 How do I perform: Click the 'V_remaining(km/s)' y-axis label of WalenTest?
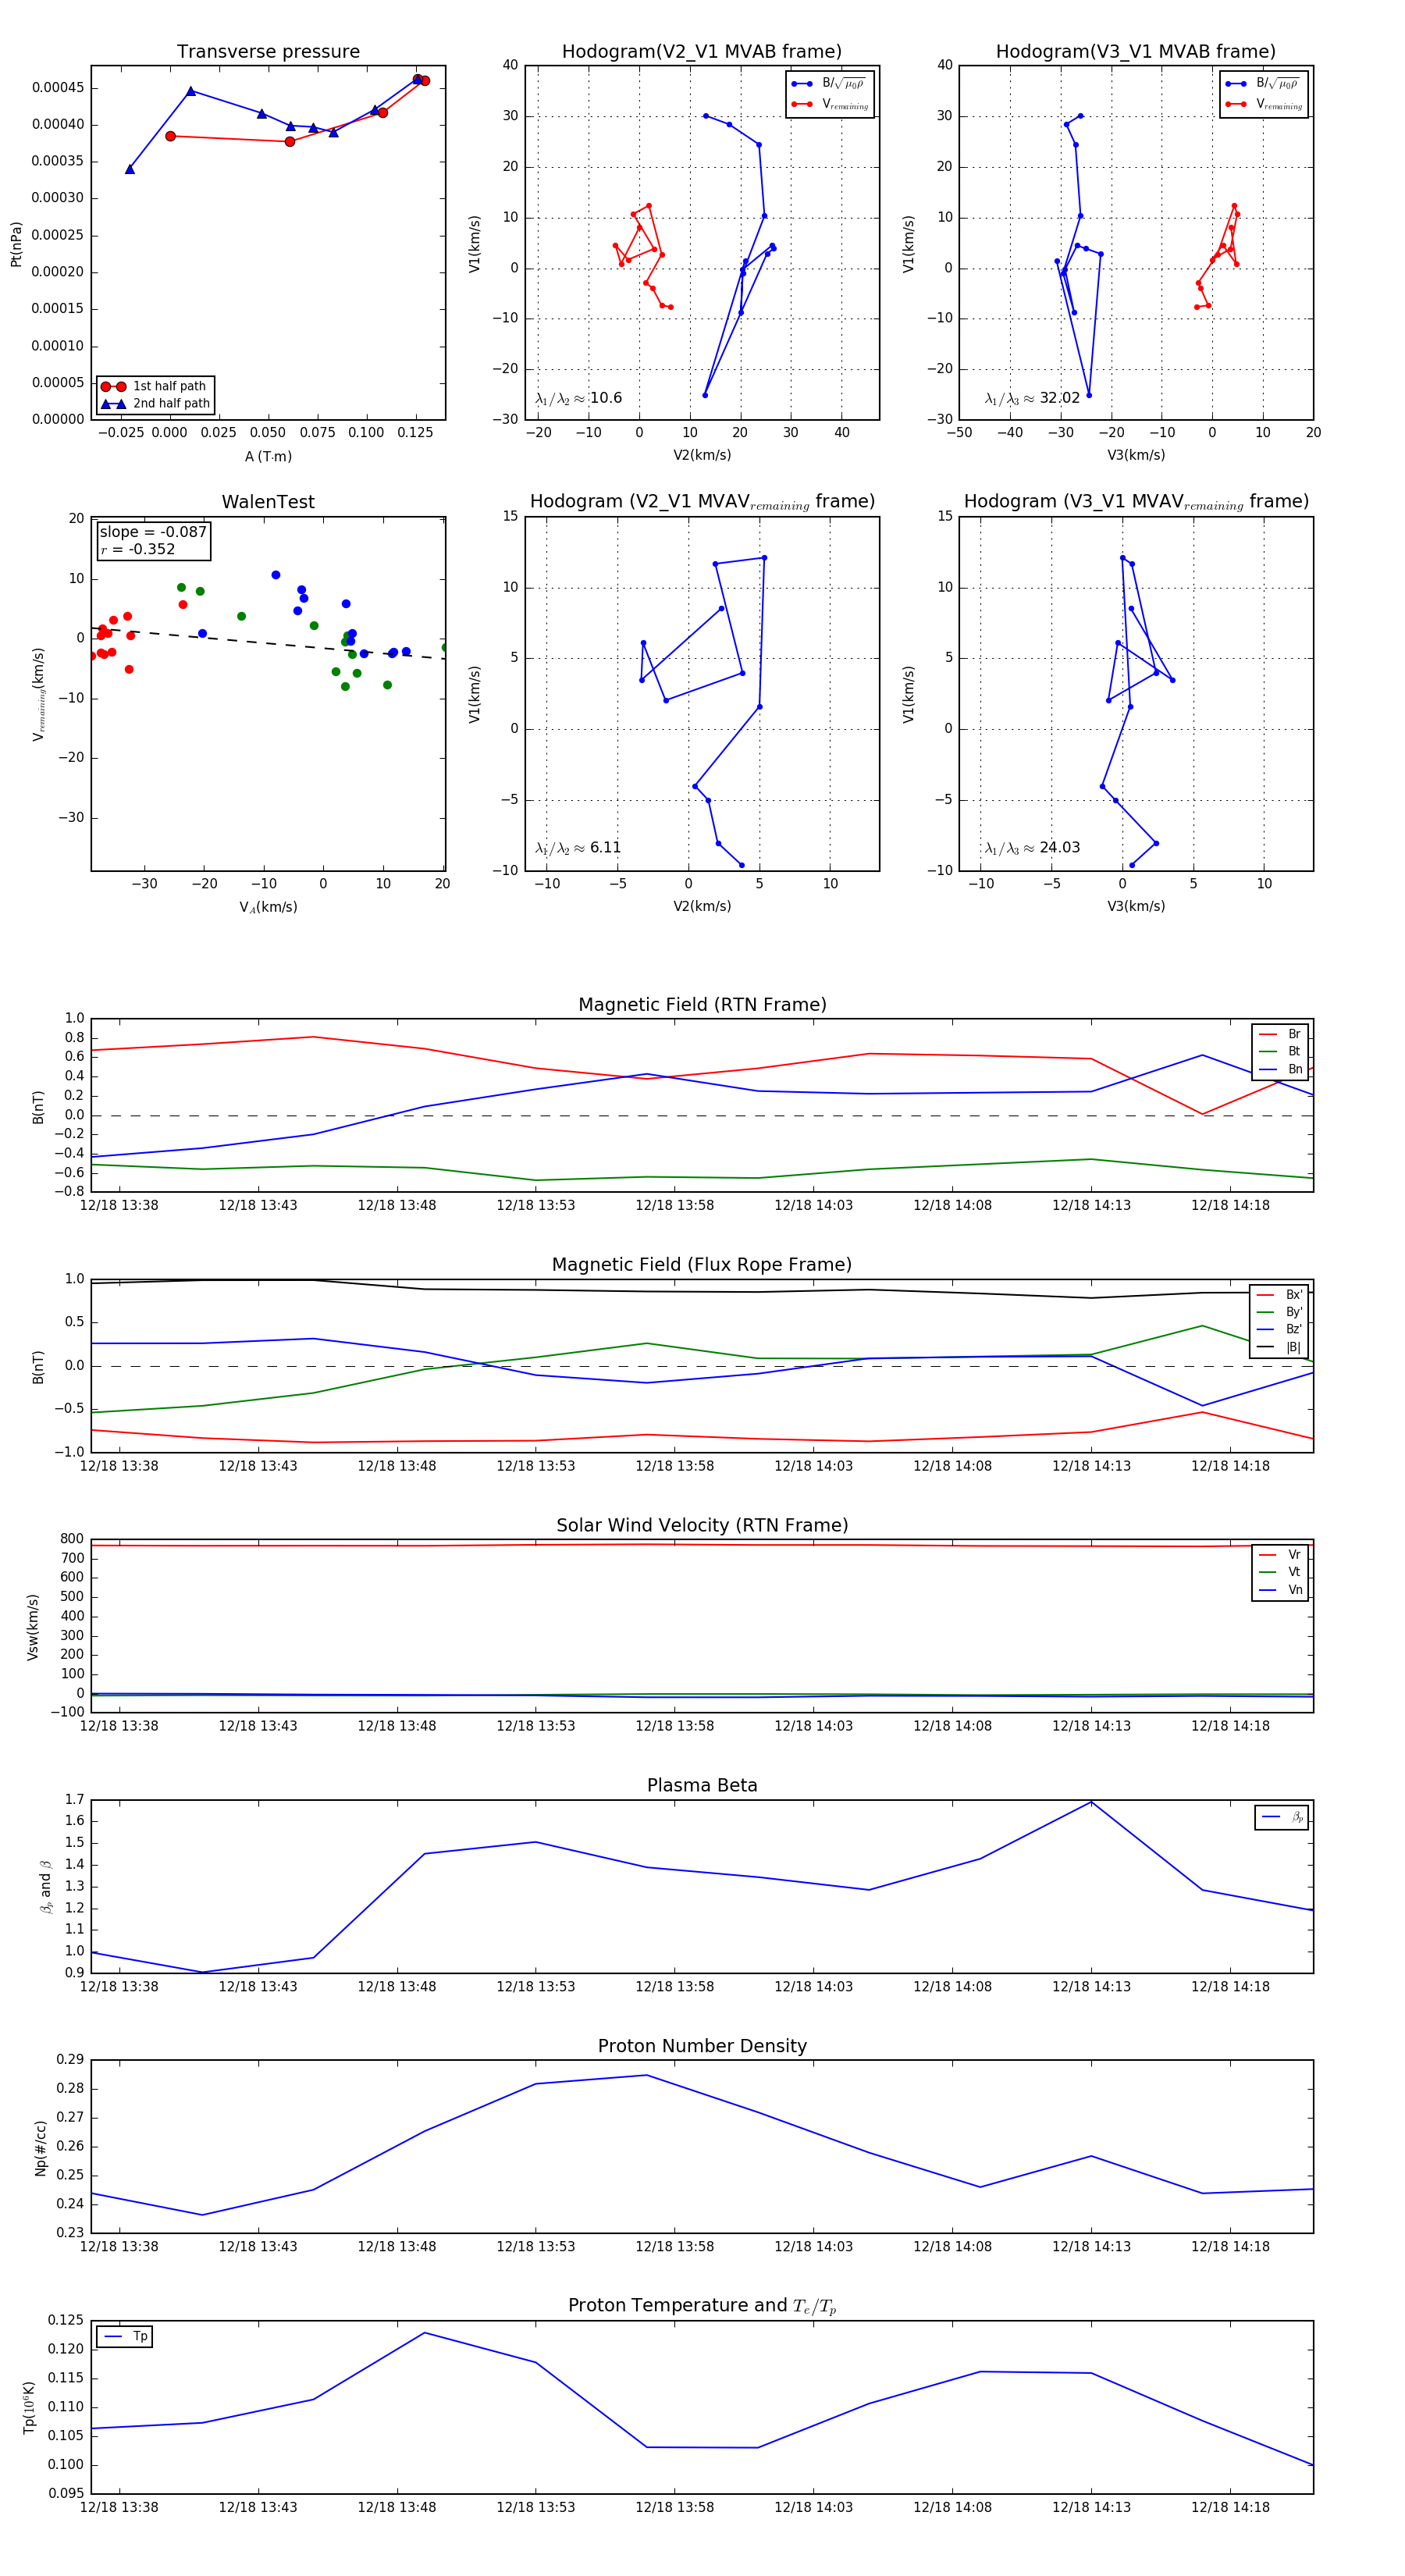(x=38, y=694)
